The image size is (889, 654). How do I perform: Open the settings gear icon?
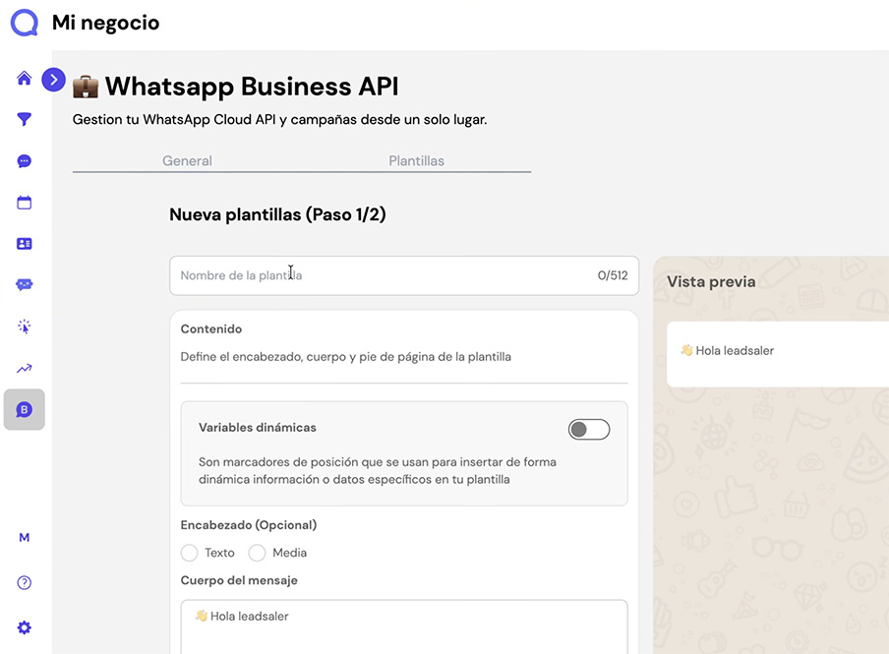point(24,626)
